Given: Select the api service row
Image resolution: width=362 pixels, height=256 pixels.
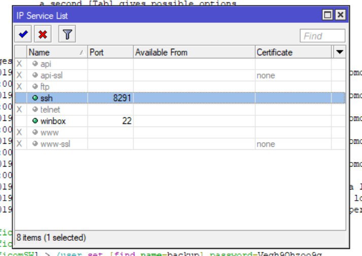Looking at the screenshot, I should click(180, 64).
